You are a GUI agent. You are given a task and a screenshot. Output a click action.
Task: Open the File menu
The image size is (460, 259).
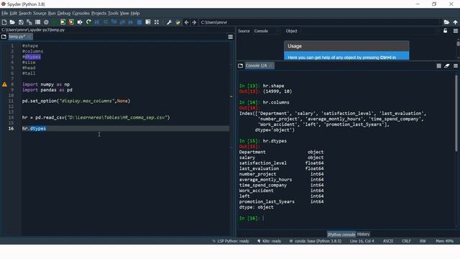pos(5,13)
